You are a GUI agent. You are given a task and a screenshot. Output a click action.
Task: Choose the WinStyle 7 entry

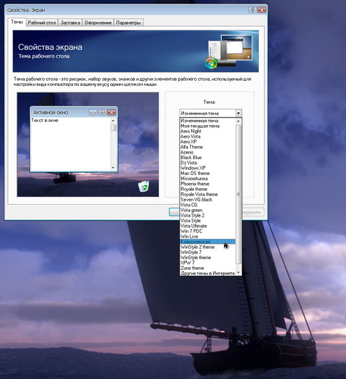(x=207, y=252)
